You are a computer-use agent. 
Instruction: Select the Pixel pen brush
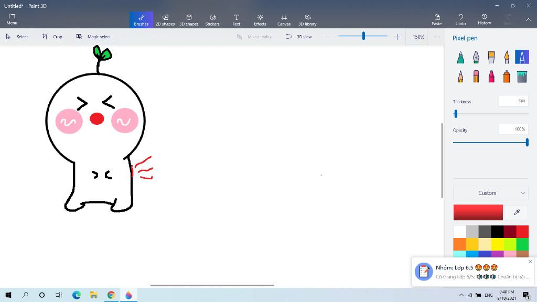[x=522, y=57]
